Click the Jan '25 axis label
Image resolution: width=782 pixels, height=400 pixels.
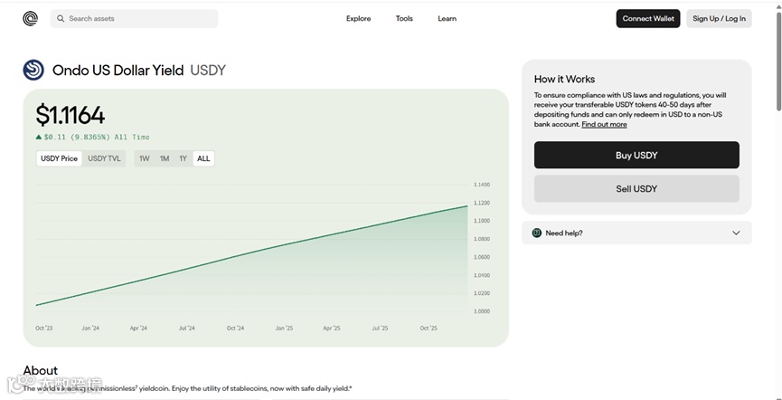coord(284,329)
